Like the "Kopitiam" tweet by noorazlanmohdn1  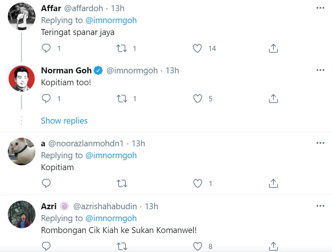[197, 183]
